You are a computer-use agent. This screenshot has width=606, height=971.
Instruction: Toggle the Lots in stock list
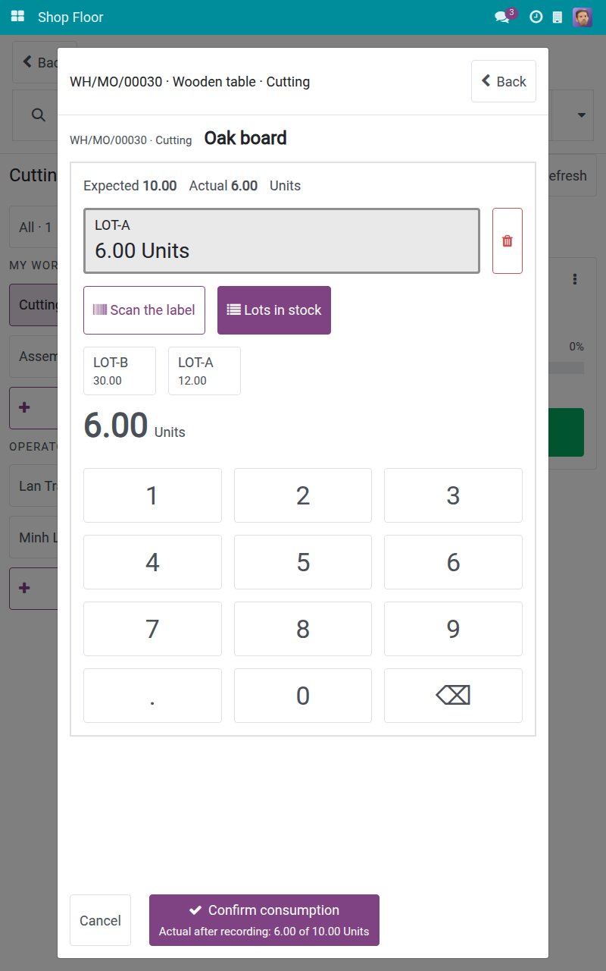(274, 310)
